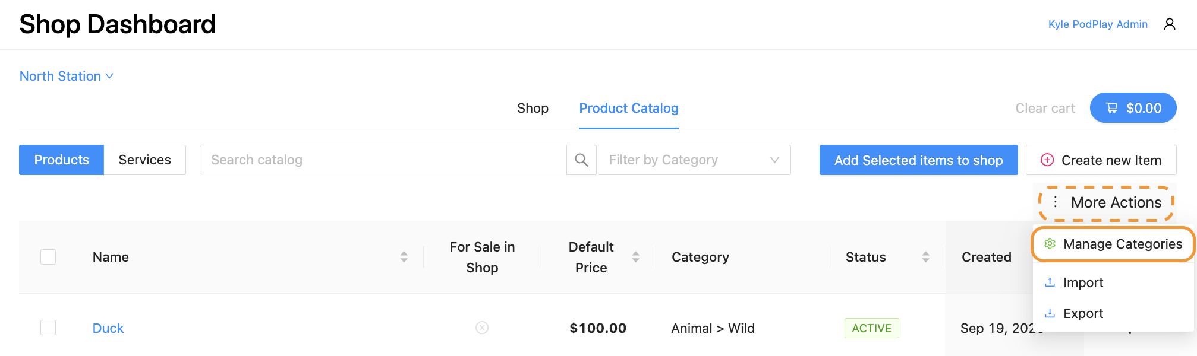Click the Manage Categories gear icon
The height and width of the screenshot is (356, 1197).
click(x=1050, y=244)
